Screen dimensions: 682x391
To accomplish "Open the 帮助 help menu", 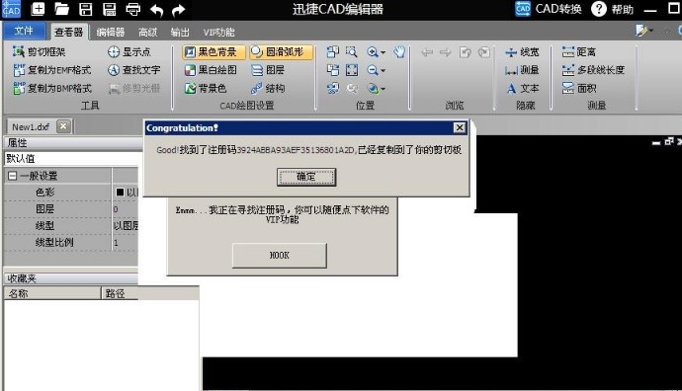I will (x=613, y=9).
